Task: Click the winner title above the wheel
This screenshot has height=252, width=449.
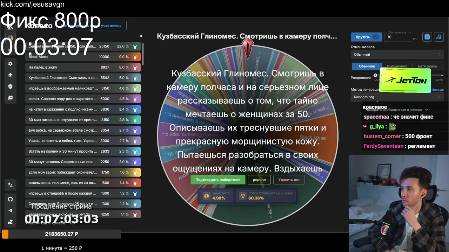Action: tap(247, 36)
